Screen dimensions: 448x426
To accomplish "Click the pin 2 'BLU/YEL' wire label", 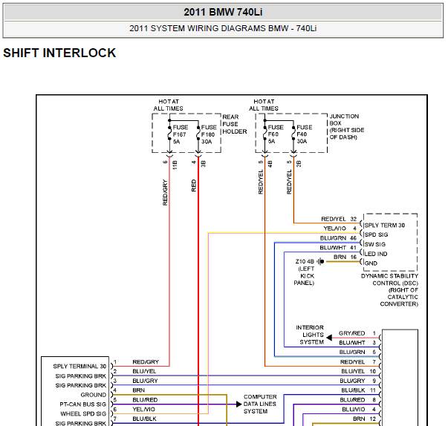I will tap(144, 371).
